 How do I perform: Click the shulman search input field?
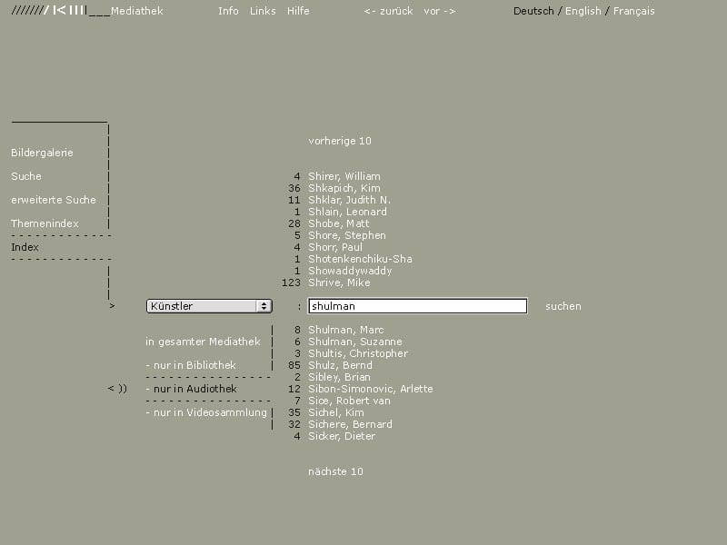coord(418,306)
